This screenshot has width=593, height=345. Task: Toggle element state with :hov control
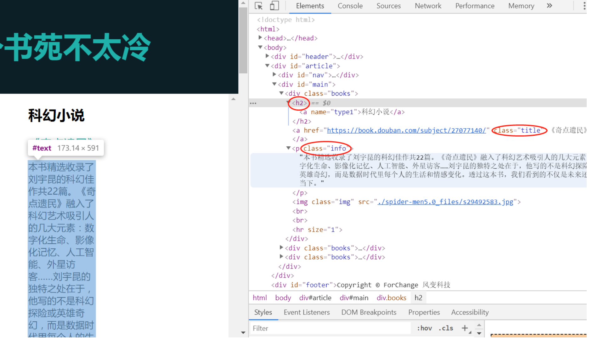tap(424, 328)
